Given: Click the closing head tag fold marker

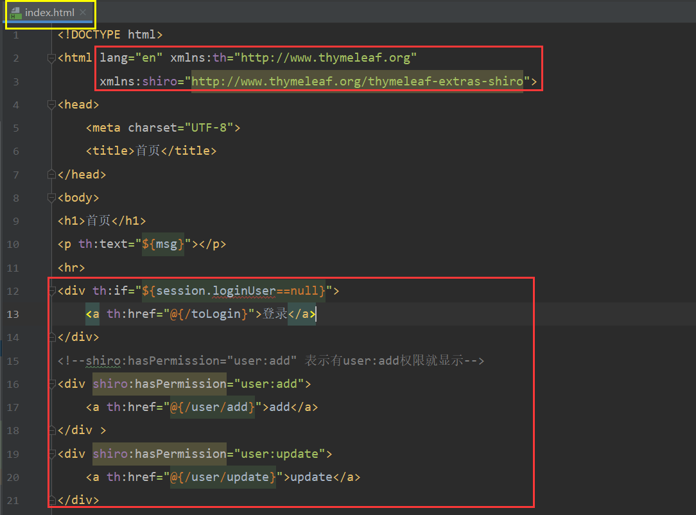Looking at the screenshot, I should (x=51, y=175).
